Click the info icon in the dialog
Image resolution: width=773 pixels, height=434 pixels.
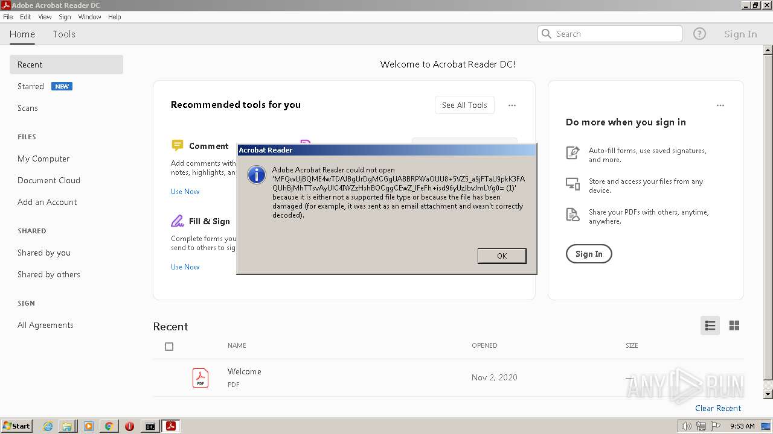coord(257,175)
